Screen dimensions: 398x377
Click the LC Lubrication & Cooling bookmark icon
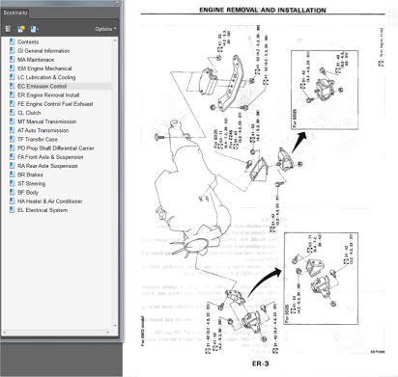point(13,77)
